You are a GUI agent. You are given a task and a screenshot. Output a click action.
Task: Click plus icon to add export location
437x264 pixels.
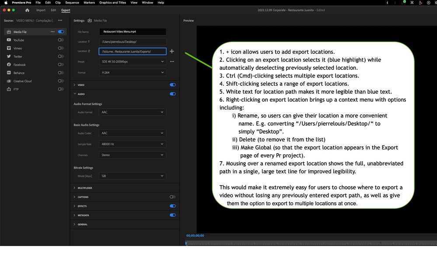(171, 51)
